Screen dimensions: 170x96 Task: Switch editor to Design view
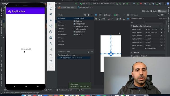coord(162,11)
